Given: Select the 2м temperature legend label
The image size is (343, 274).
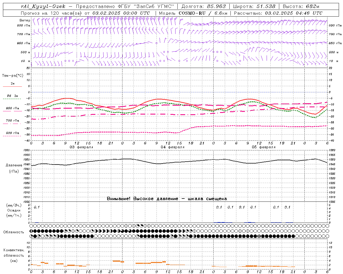Looking at the screenshot, I should point(12,84).
